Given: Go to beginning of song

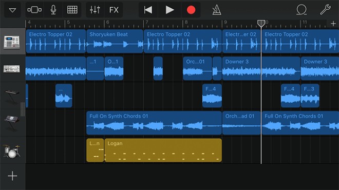Looking at the screenshot, I should [x=148, y=10].
